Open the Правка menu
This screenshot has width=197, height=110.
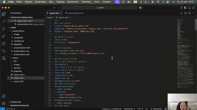(x=28, y=2)
